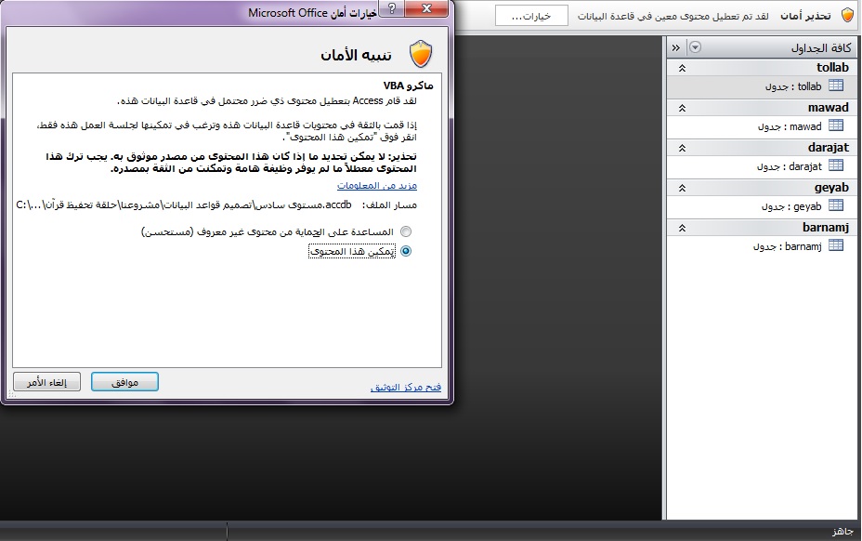Screen dimensions: 862x541
Task: Click the تحذير أمان security warning label
Action: 805,16
